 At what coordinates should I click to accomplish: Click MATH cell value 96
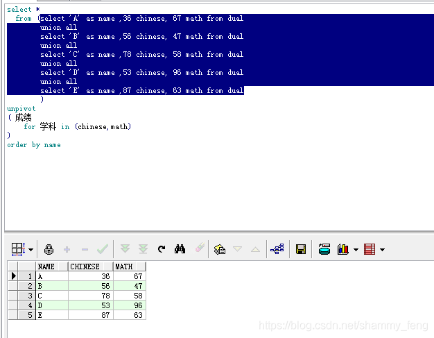(130, 305)
